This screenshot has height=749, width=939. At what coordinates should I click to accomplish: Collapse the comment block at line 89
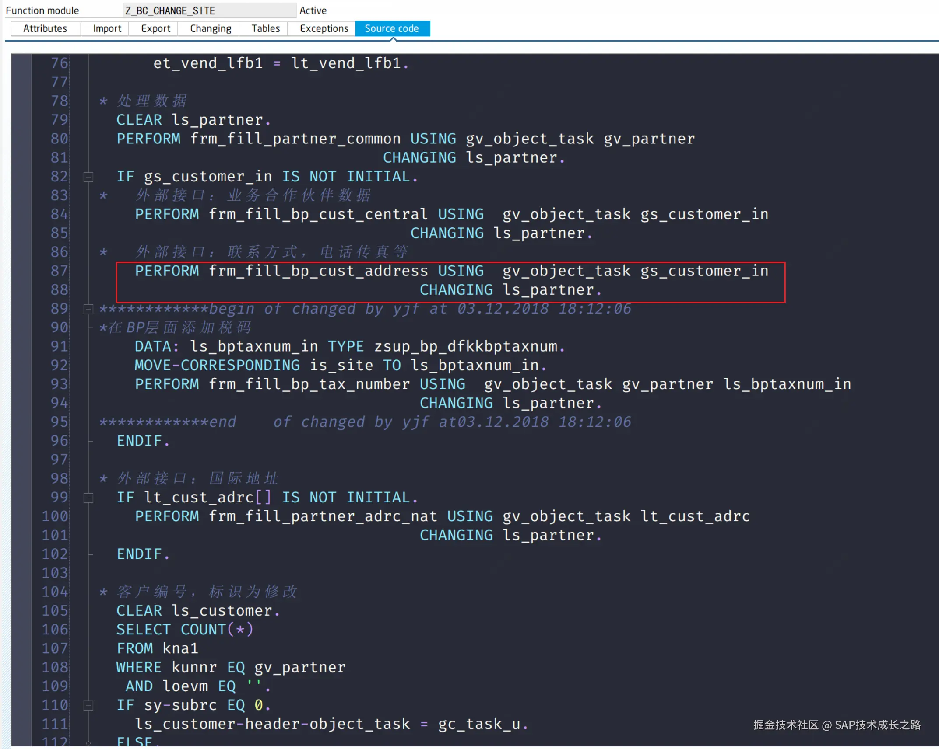click(88, 309)
